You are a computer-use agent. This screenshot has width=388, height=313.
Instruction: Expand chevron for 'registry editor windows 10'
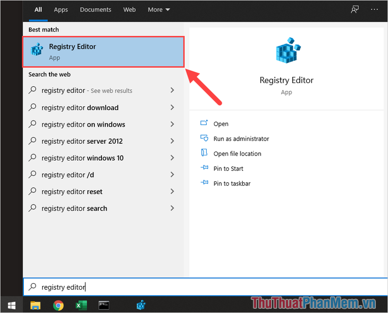(172, 158)
